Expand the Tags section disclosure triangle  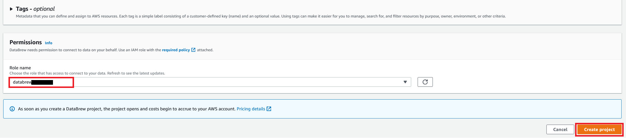pos(11,9)
